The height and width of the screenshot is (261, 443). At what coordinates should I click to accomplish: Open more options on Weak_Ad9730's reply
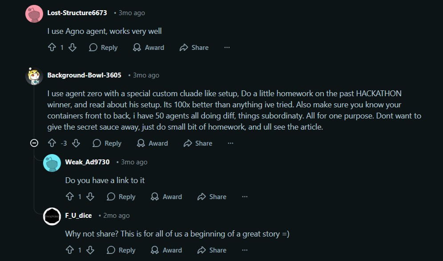(245, 197)
